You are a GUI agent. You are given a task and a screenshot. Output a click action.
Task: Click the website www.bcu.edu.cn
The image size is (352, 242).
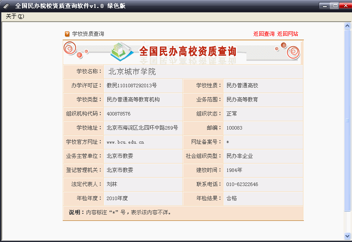pos(125,142)
